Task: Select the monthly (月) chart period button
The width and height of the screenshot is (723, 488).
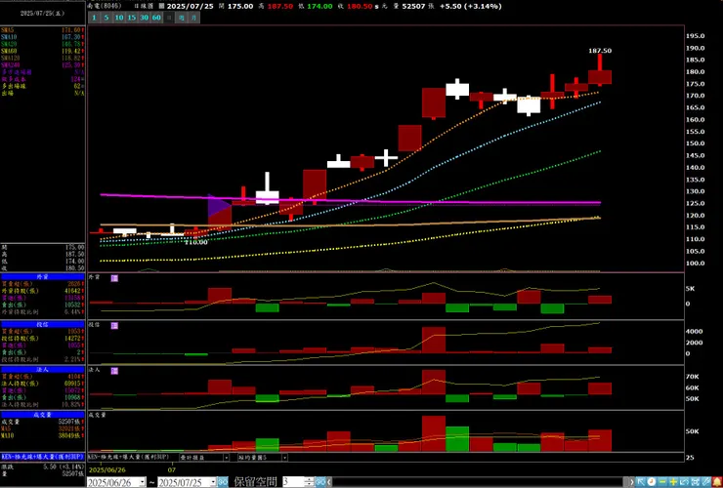Action: [194, 18]
